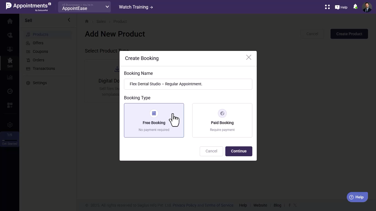Click the home icon in left sidebar
The height and width of the screenshot is (211, 376).
(x=10, y=21)
